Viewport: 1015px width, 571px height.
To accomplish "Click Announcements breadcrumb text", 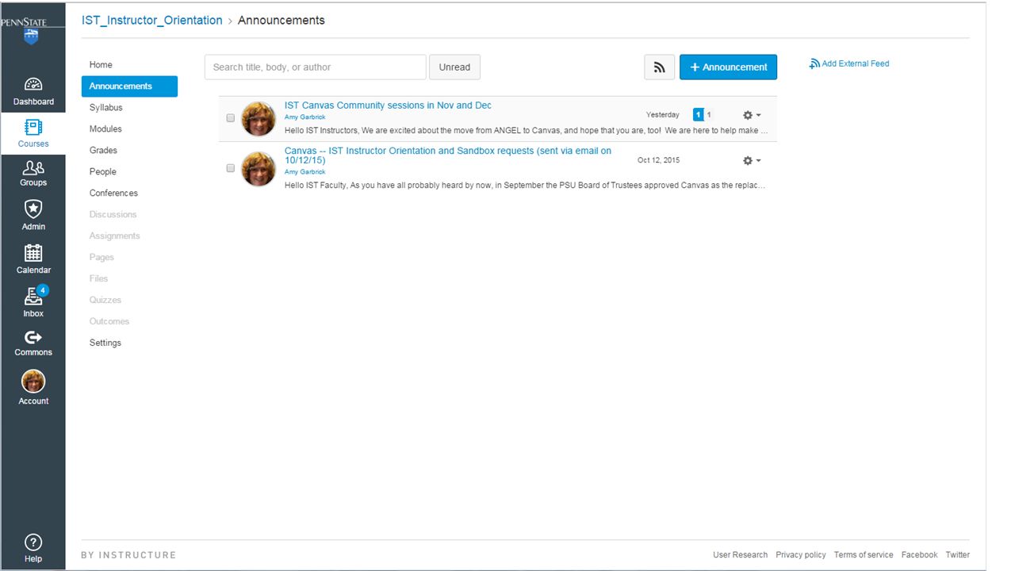I will [281, 21].
